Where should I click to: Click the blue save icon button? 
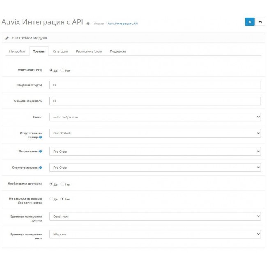pos(249,22)
